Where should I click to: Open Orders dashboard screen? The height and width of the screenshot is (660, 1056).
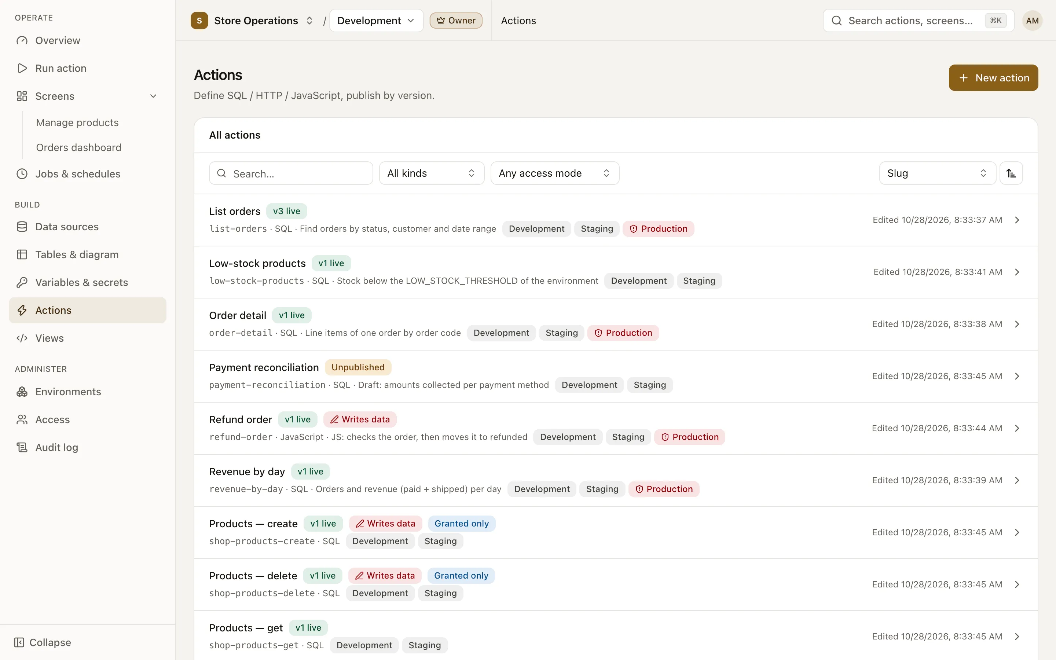click(x=78, y=147)
